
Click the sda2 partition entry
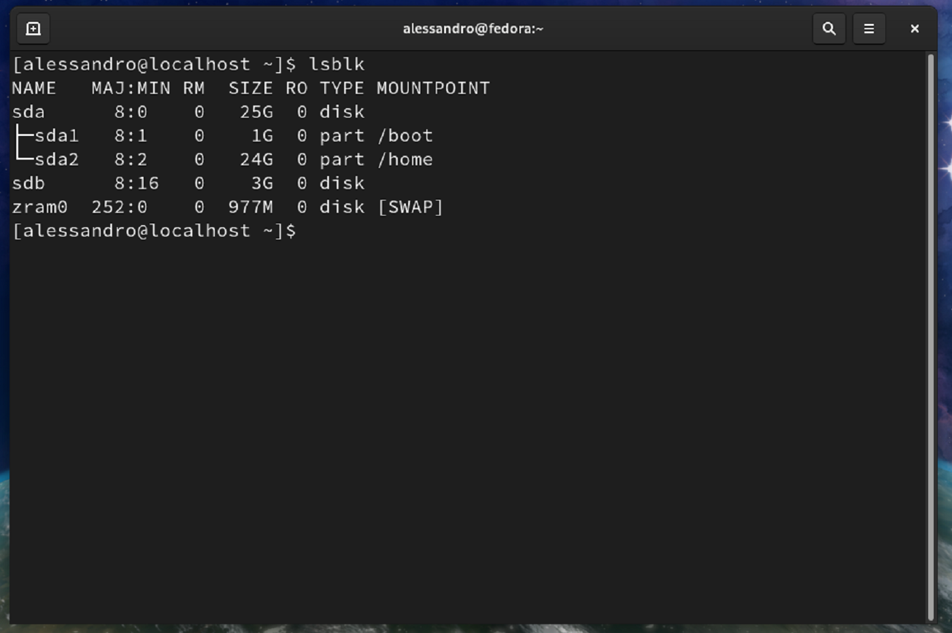(56, 159)
